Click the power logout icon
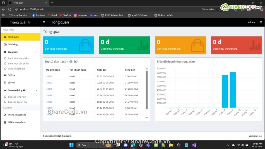Screen dimensions: 265x149 pyautogui.click(x=261, y=22)
